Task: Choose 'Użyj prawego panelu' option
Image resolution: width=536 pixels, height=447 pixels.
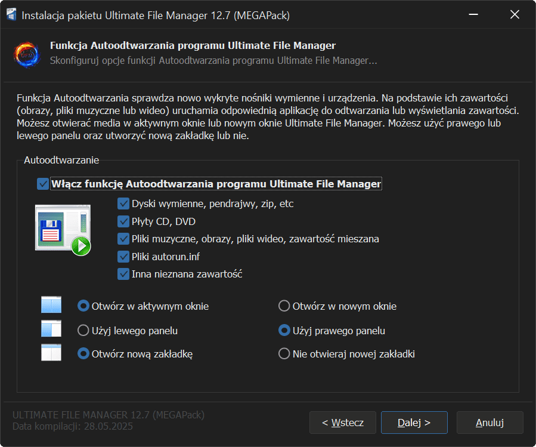Action: [284, 330]
